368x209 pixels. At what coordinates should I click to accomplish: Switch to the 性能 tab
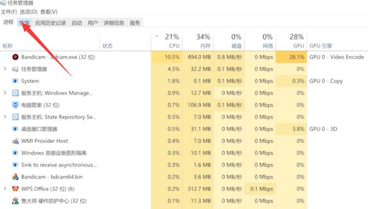tap(24, 23)
